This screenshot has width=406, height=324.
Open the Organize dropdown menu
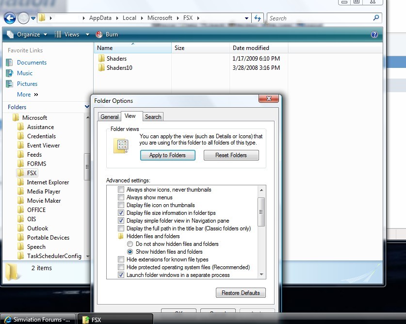point(28,34)
